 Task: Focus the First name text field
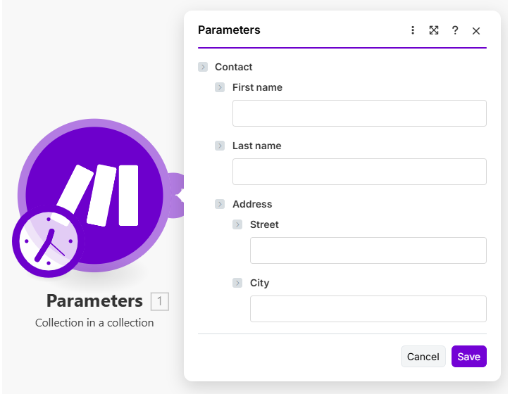pyautogui.click(x=359, y=113)
